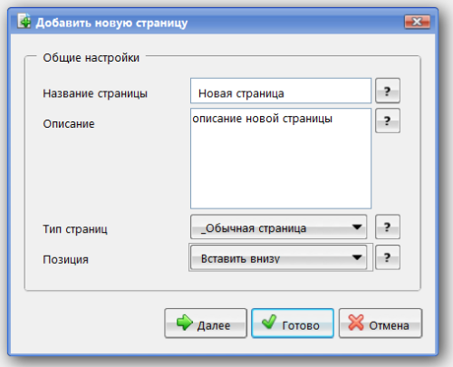Screen dimensions: 453x367
Task: Click the red cross icon on Отмена
Action: (x=356, y=323)
